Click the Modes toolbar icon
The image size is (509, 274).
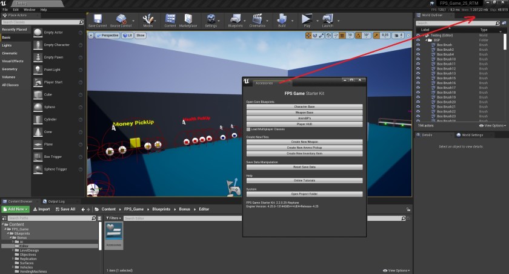(147, 21)
